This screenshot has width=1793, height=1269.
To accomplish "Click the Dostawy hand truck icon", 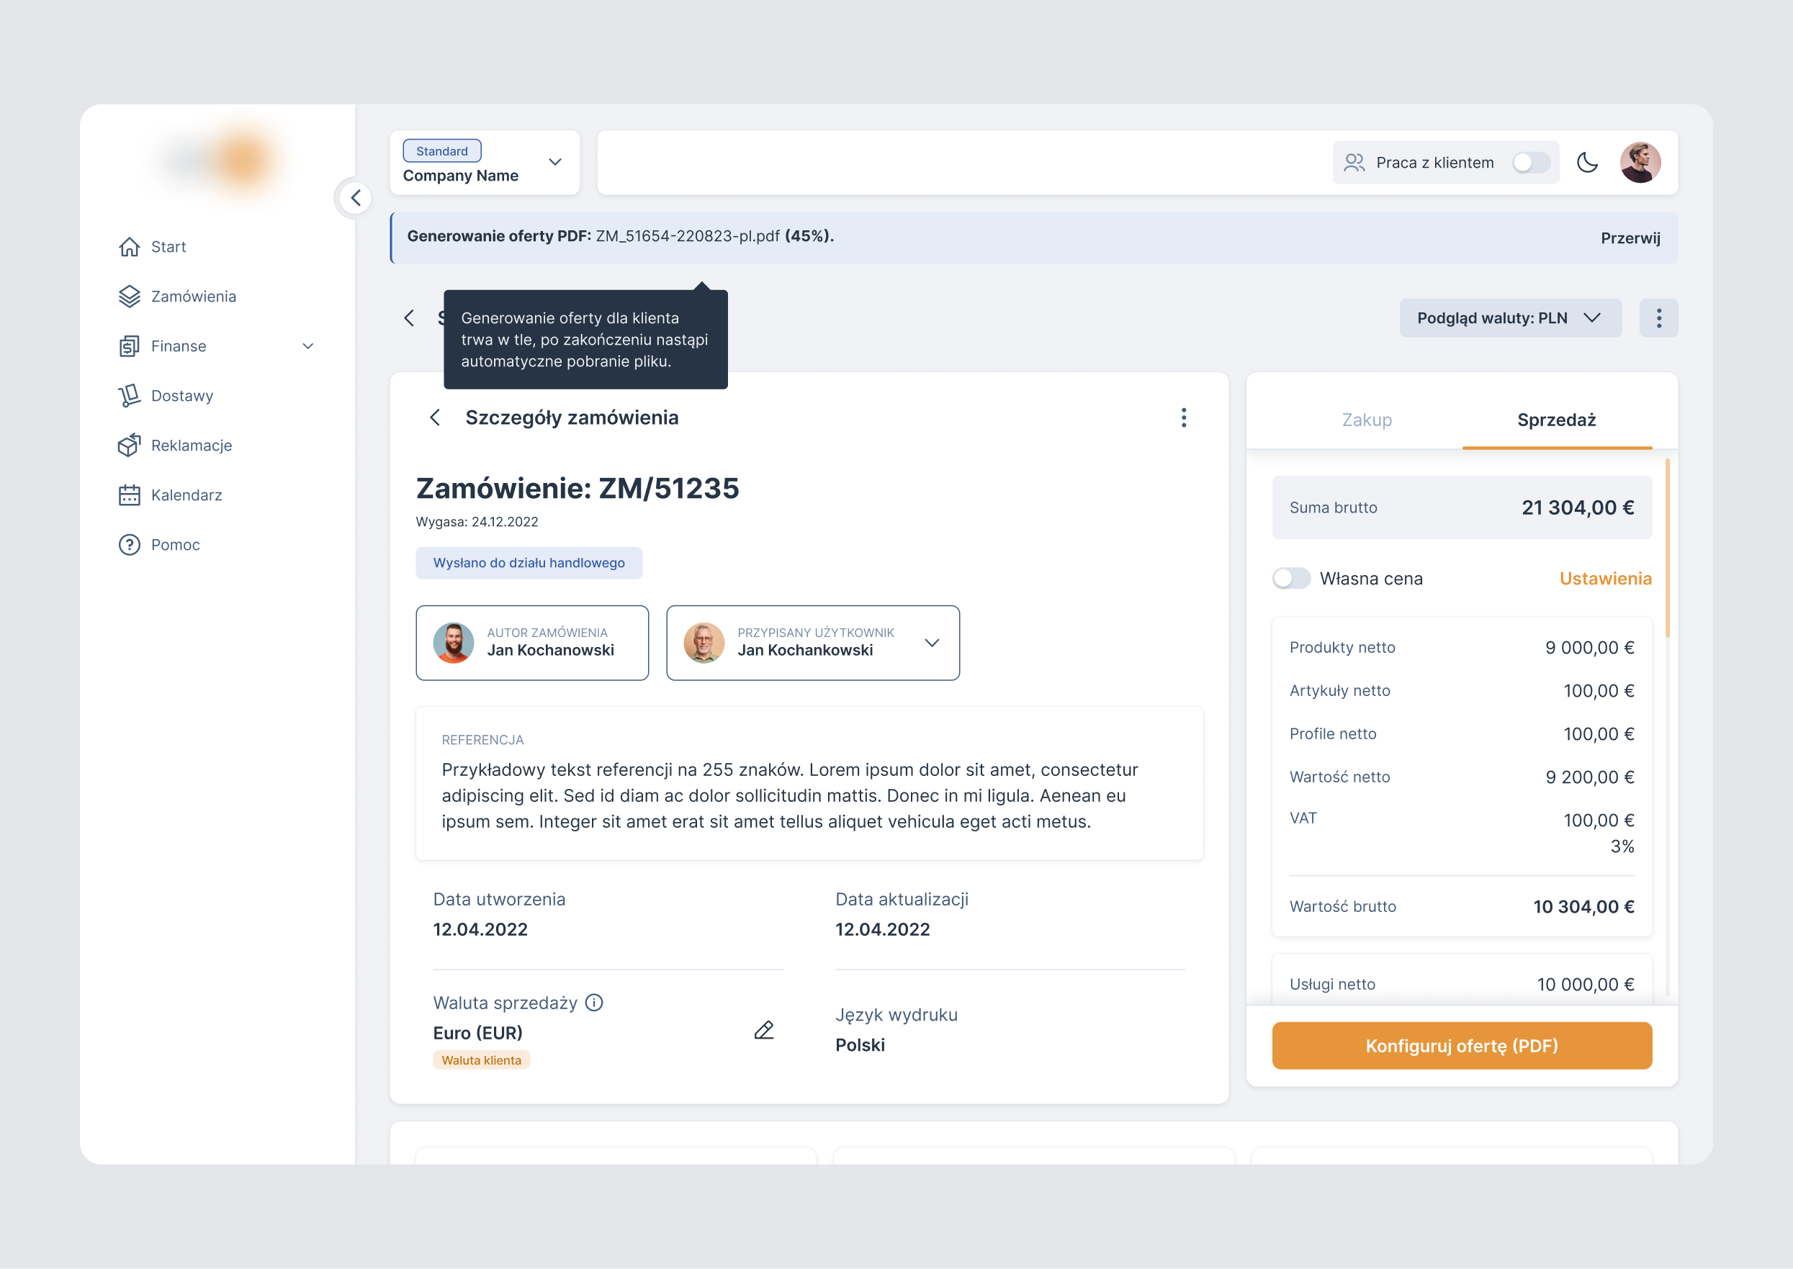I will pyautogui.click(x=129, y=395).
